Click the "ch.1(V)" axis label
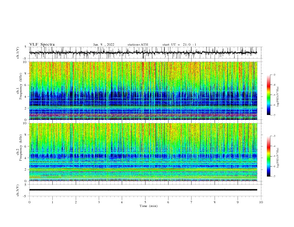Image resolution: width=294 pixels, height=227 pixels. [18, 53]
